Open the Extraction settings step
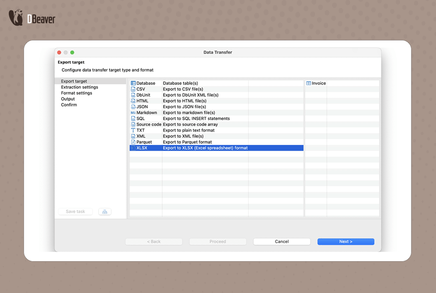The width and height of the screenshot is (436, 293). 80,87
